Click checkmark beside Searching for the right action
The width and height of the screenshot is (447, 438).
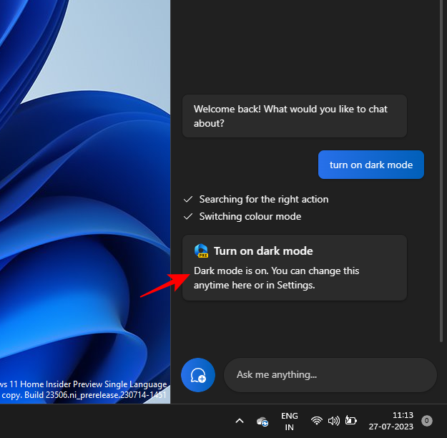(188, 200)
